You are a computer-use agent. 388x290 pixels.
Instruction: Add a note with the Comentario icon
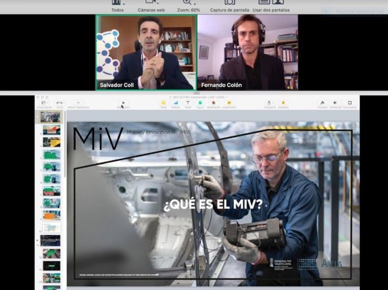229,103
